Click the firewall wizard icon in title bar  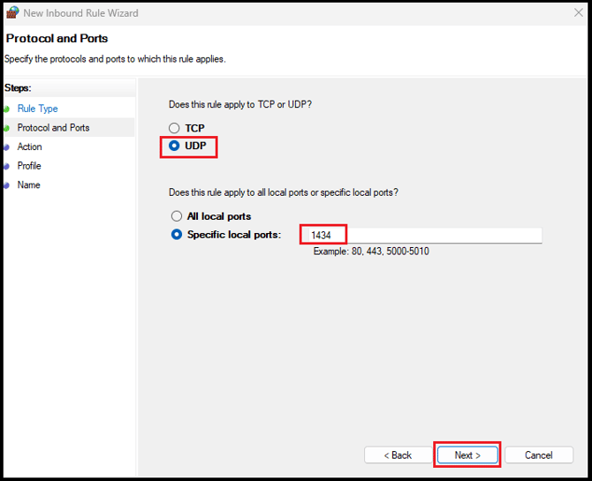pos(12,13)
